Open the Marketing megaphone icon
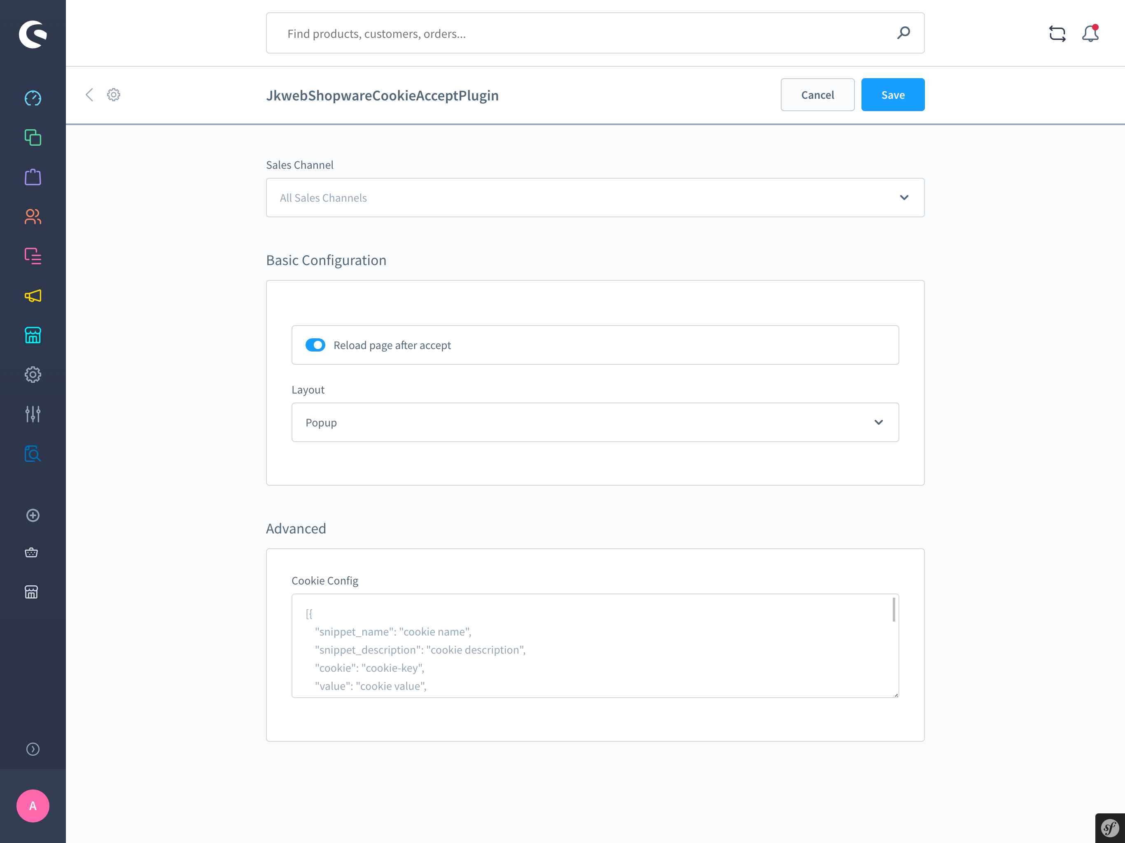Screen dimensions: 1125x843 point(33,296)
